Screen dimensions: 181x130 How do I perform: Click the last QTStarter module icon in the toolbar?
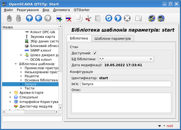point(161,18)
